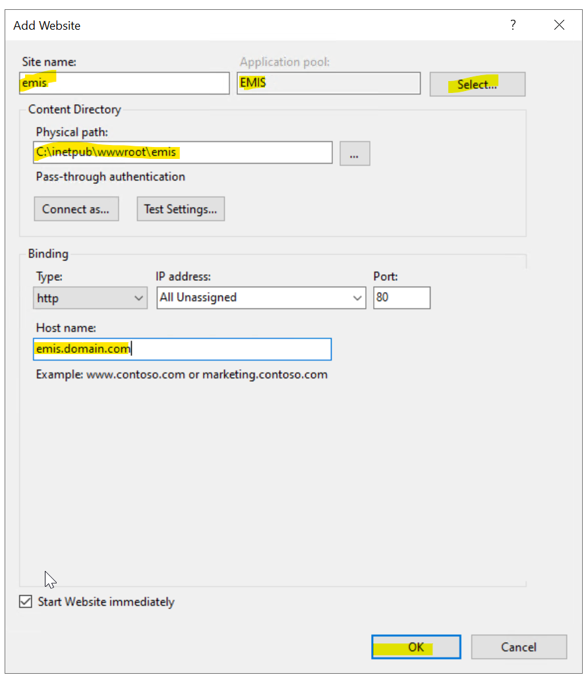
Task: Click the example host name hint text
Action: pos(182,374)
